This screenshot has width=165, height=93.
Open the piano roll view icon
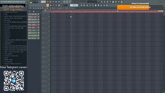[84, 5]
